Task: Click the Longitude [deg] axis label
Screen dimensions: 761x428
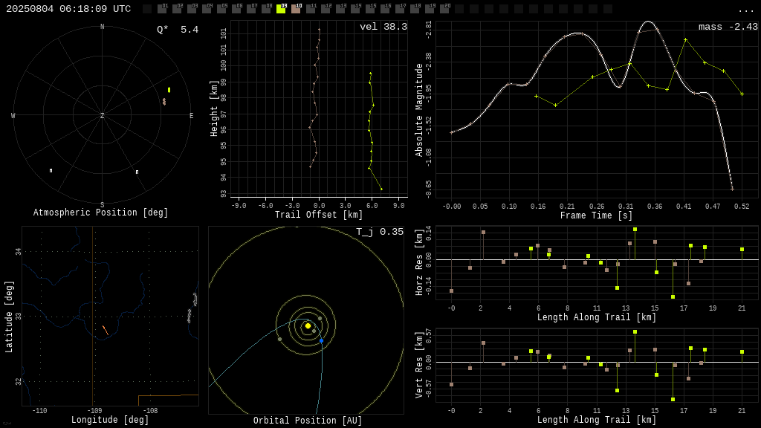Action: 110,420
